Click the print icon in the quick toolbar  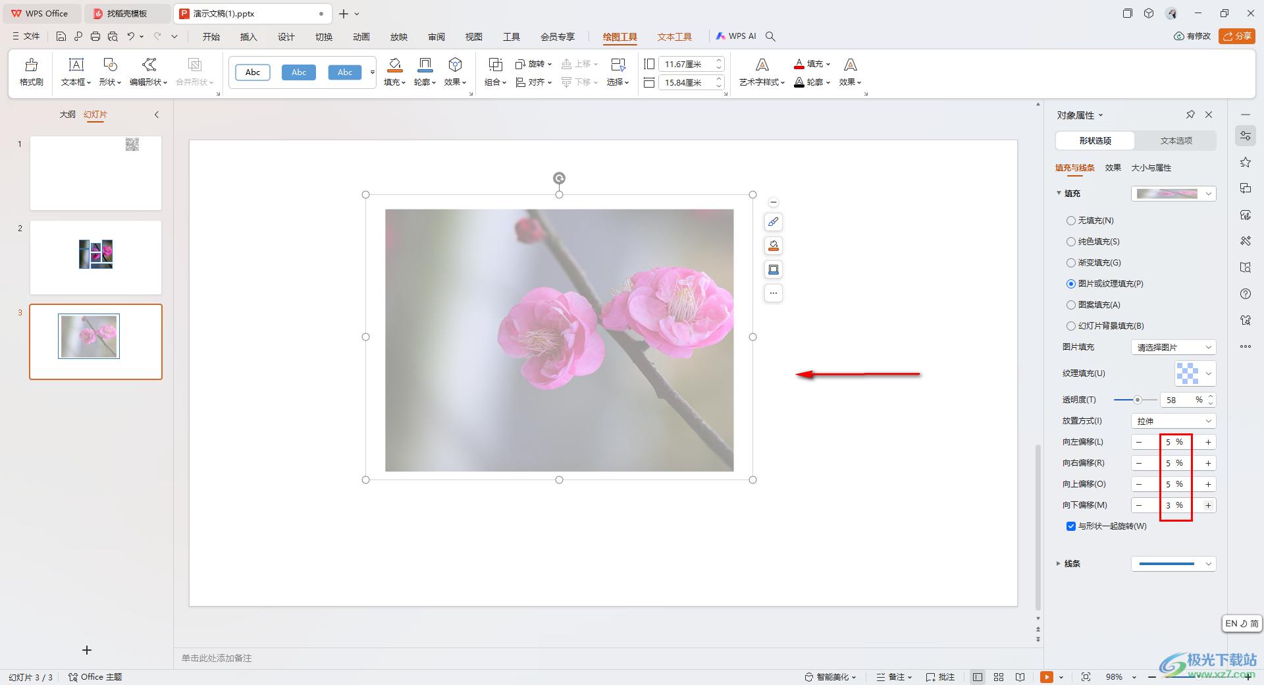pos(95,37)
